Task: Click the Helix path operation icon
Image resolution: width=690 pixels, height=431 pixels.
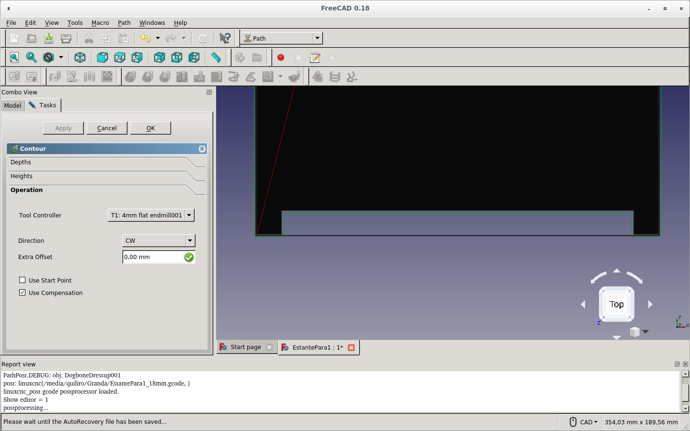Action: tap(234, 77)
